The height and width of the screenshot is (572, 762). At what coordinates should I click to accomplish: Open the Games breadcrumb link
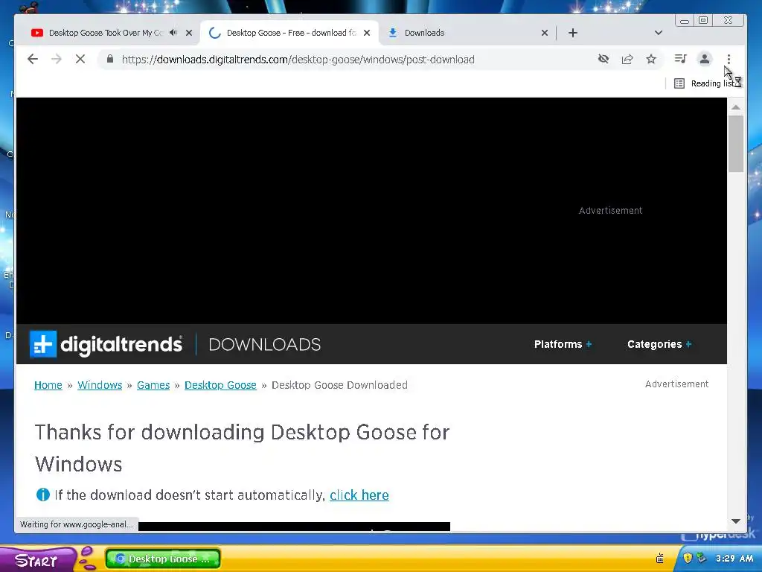click(x=153, y=385)
